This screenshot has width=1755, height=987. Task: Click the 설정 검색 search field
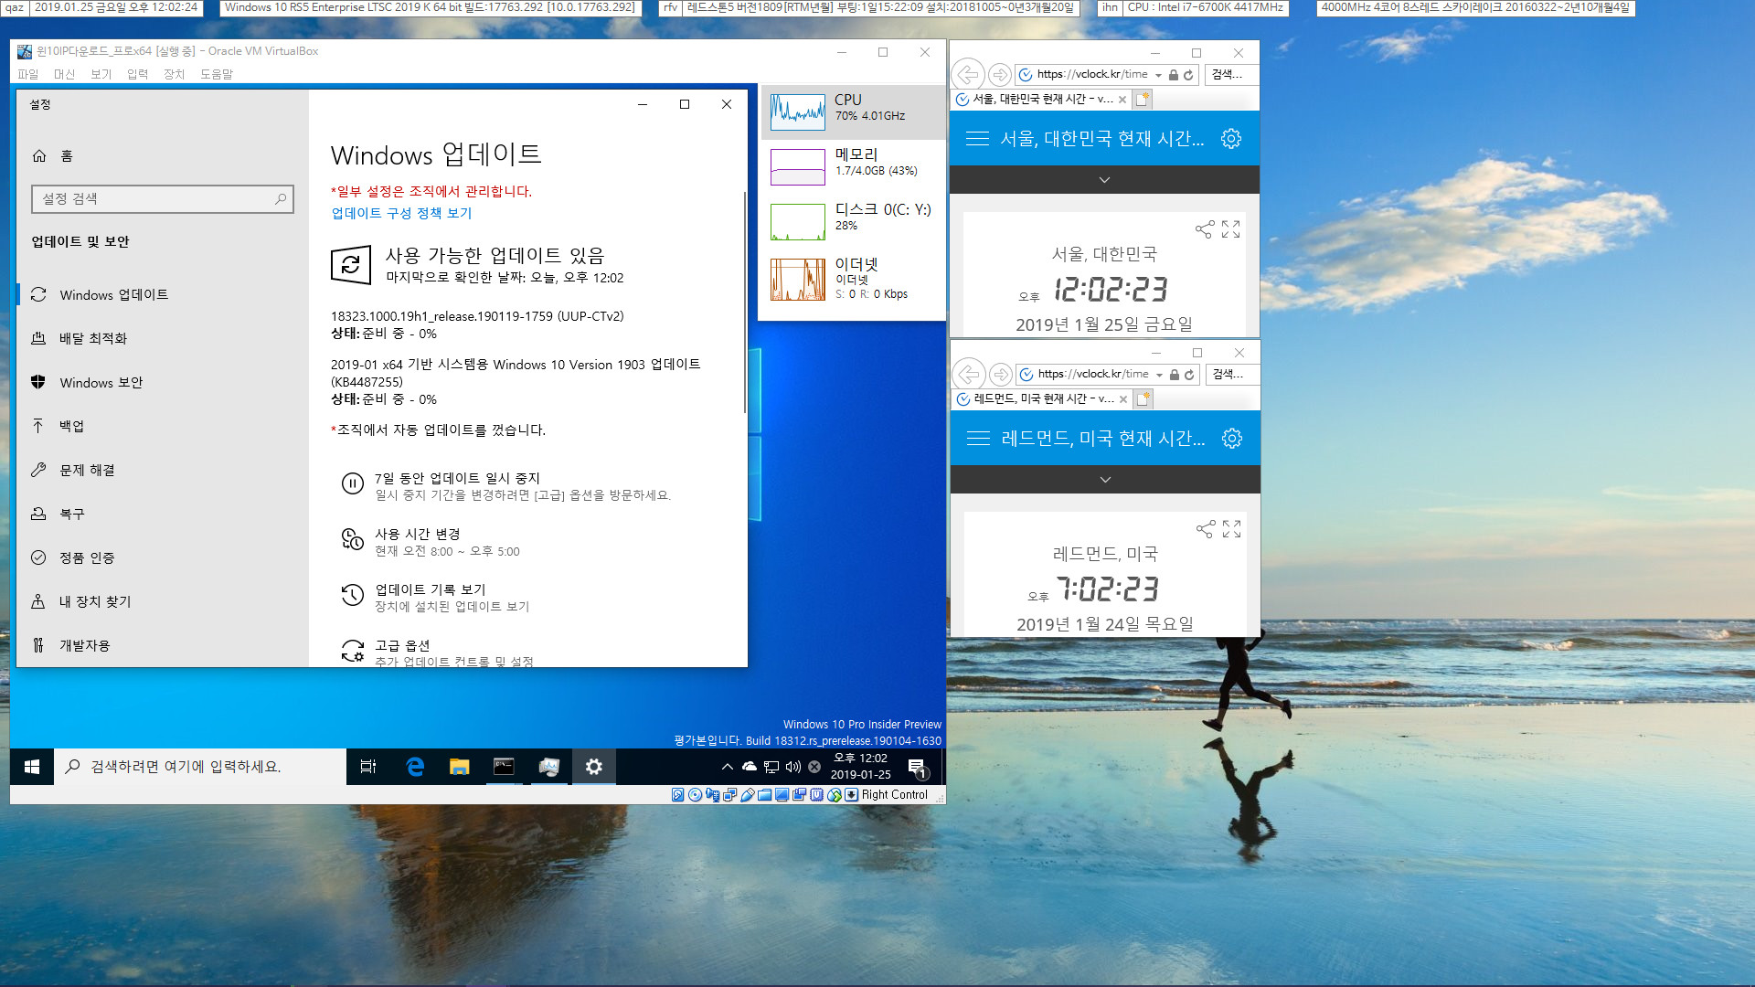point(163,198)
